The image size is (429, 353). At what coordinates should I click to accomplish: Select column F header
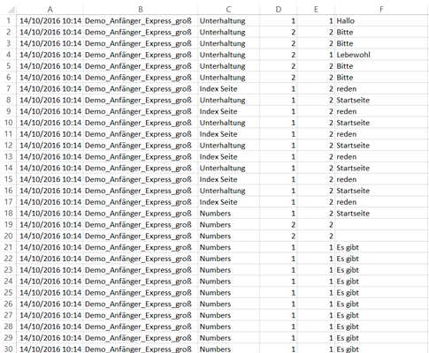(x=382, y=10)
